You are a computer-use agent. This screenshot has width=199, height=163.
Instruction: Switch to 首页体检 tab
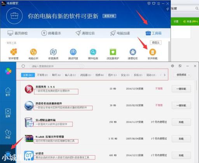17,33
